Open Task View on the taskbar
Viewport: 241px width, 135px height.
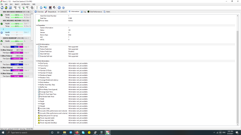(58, 132)
